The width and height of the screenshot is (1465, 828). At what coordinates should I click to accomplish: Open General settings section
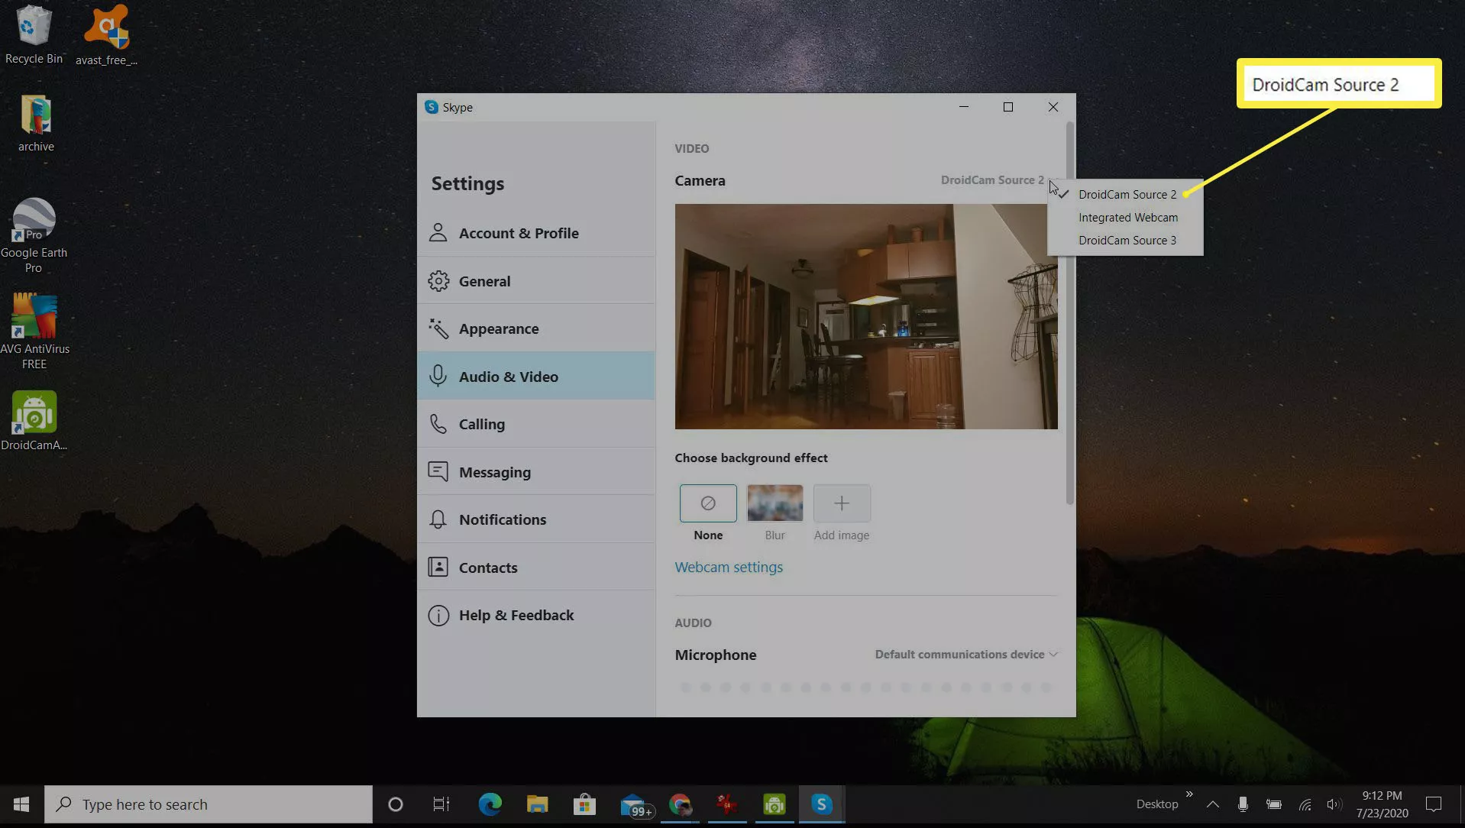point(535,281)
